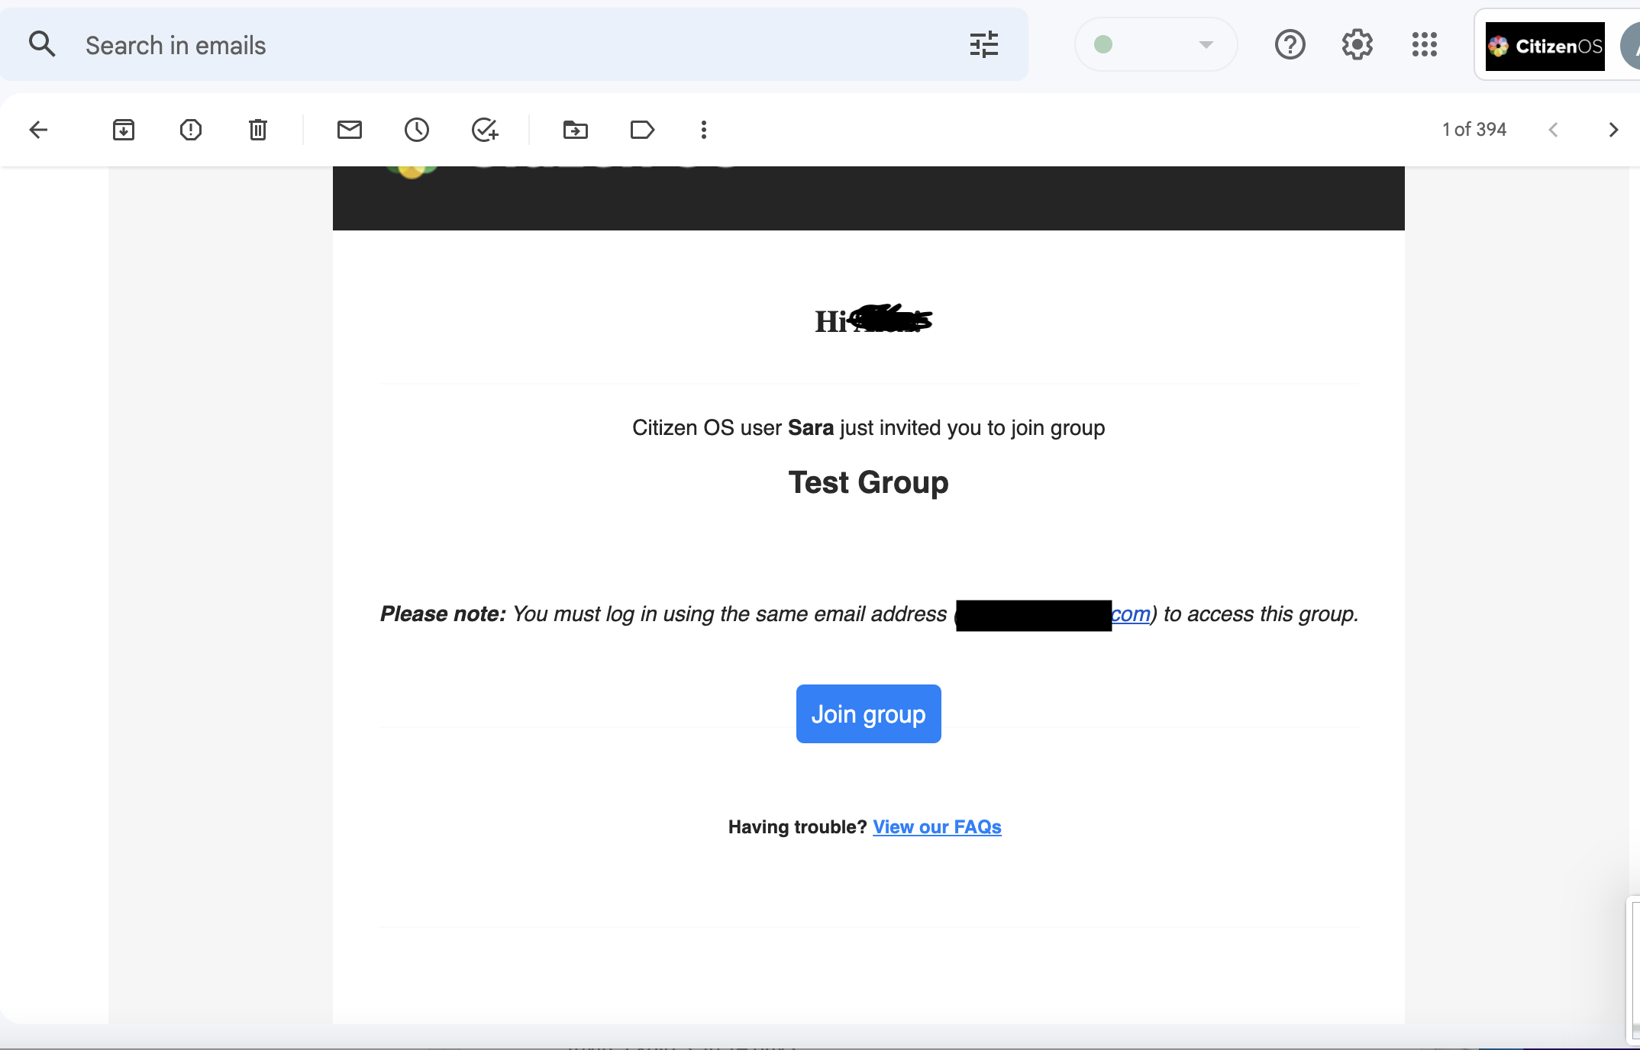The height and width of the screenshot is (1050, 1640).
Task: Open the active status dropdown
Action: point(1156,44)
